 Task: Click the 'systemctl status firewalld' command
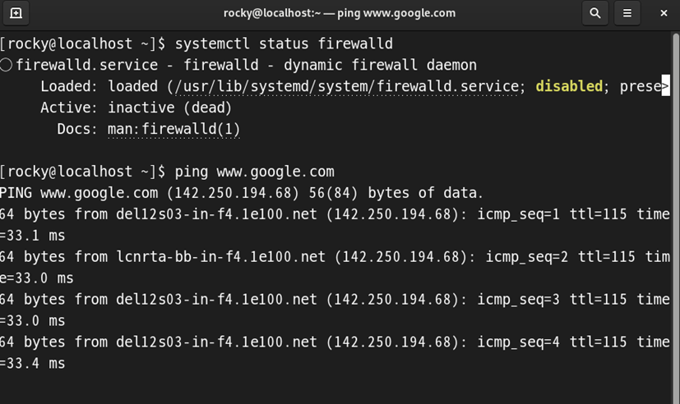click(x=284, y=44)
